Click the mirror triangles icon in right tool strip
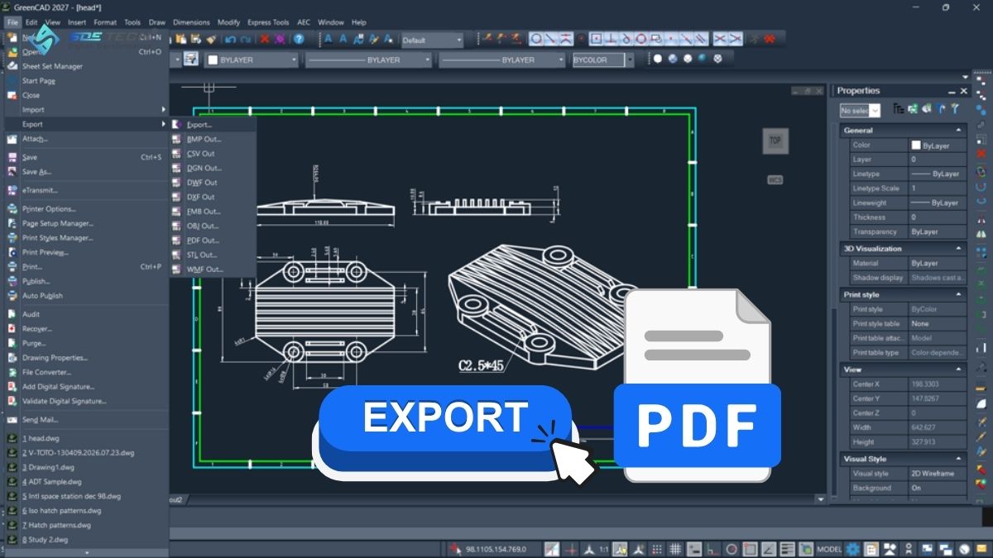 pyautogui.click(x=981, y=234)
